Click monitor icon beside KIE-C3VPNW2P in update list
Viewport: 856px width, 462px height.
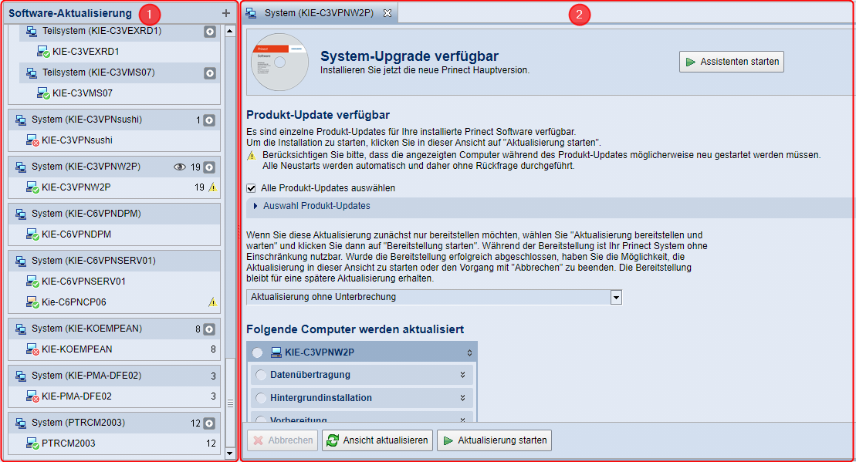(276, 352)
